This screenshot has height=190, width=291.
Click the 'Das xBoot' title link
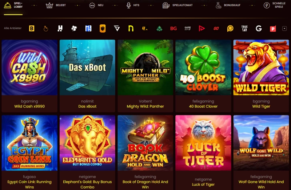click(87, 106)
